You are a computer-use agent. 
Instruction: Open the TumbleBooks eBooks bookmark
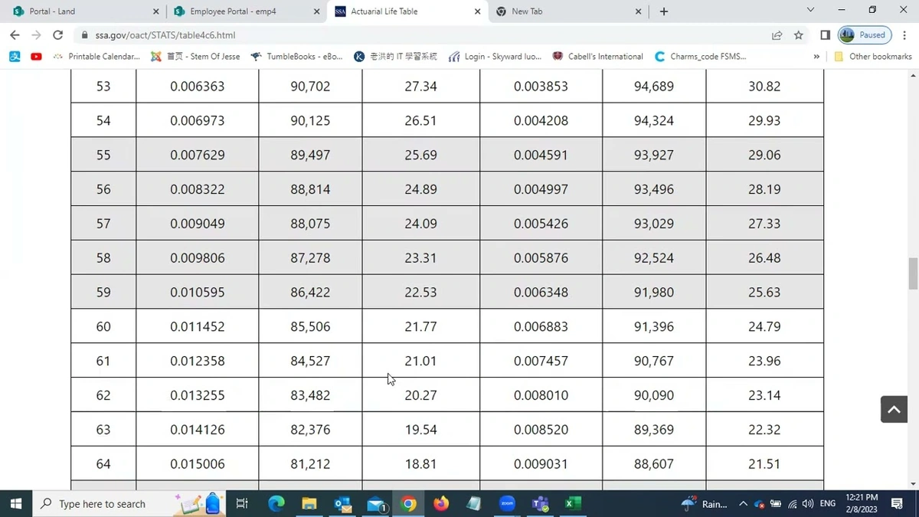(x=299, y=56)
